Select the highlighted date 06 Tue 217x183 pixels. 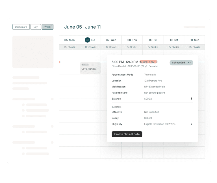point(88,40)
